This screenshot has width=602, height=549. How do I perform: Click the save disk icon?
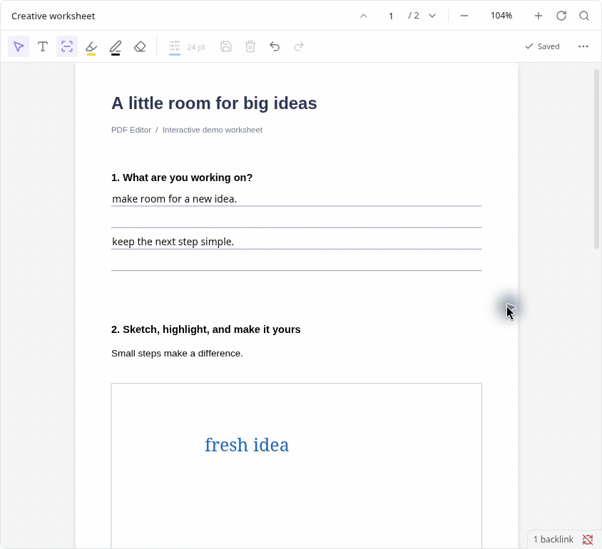coord(226,46)
